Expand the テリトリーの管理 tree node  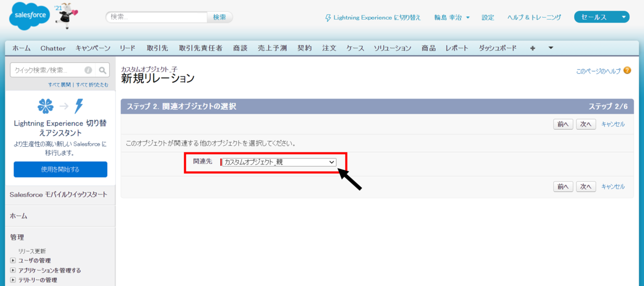(x=13, y=280)
